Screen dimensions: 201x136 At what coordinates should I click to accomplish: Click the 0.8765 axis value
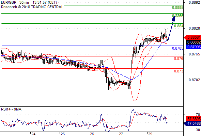click(194, 54)
